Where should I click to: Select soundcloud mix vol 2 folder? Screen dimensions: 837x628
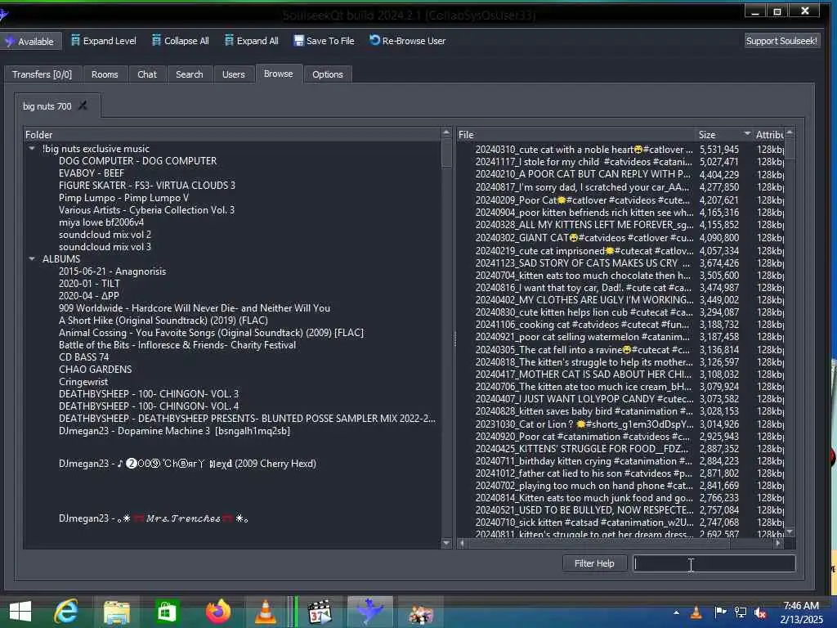coord(105,235)
